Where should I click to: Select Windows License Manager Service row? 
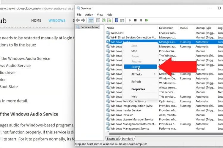164,119
